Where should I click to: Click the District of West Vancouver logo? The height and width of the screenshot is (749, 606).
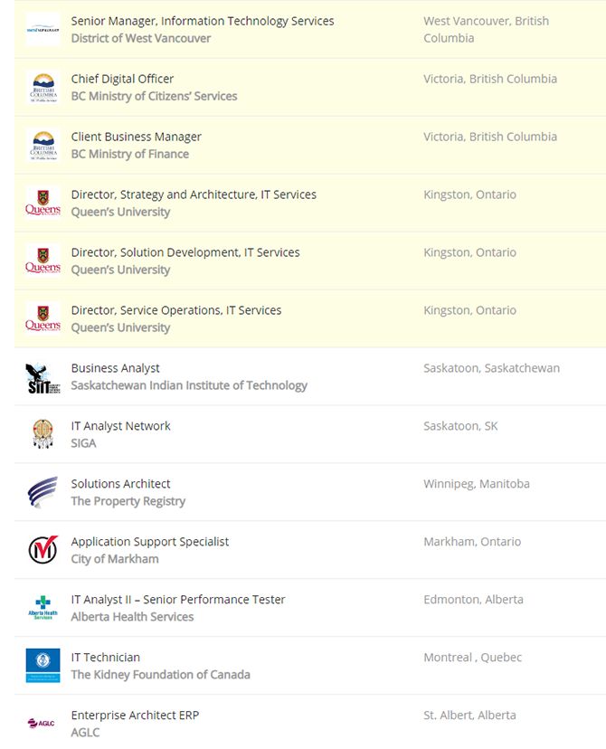coord(43,29)
